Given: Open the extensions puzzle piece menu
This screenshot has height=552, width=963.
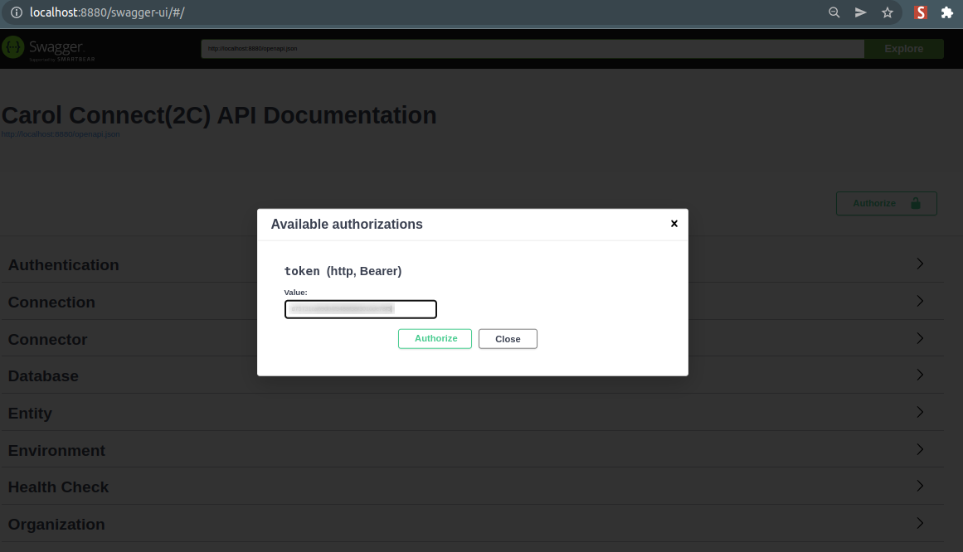Looking at the screenshot, I should click(946, 12).
